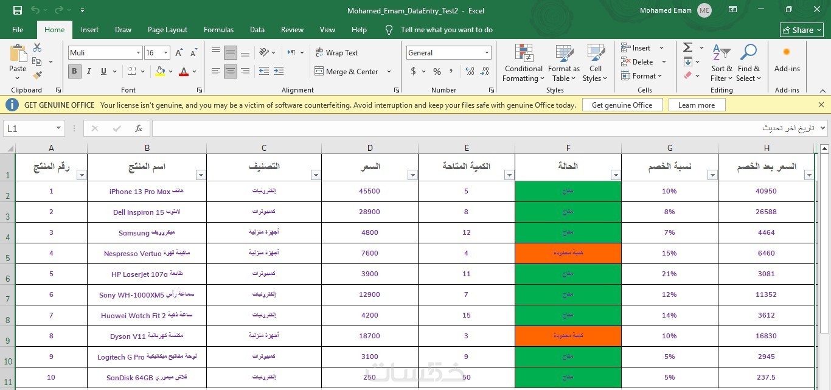
Task: Toggle center alignment
Action: [x=231, y=71]
